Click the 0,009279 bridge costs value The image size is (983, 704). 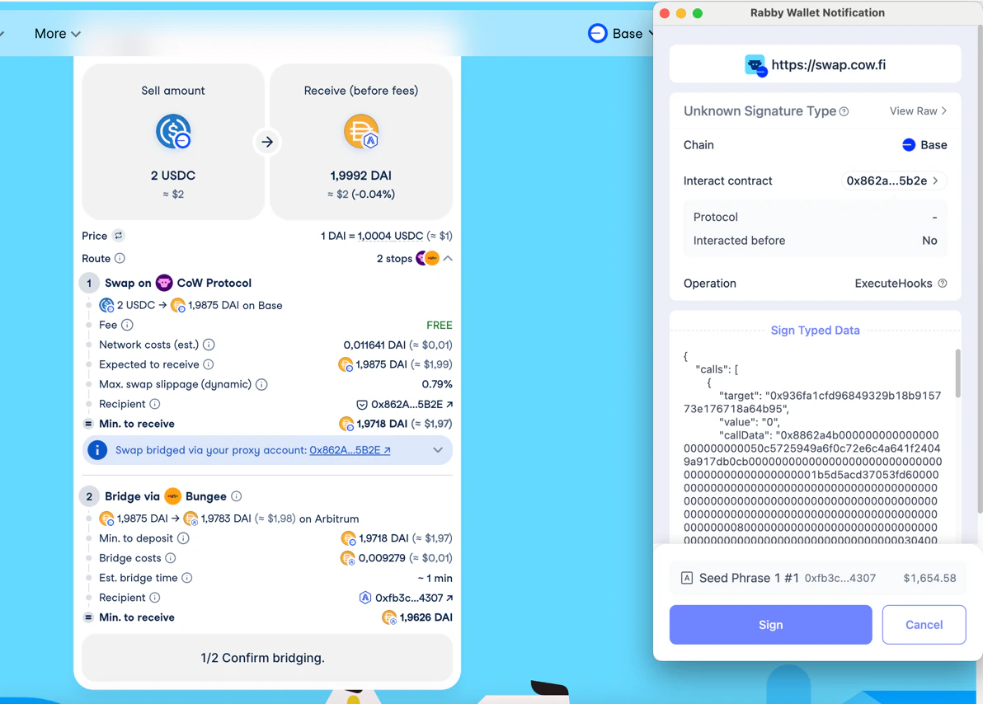tap(382, 558)
